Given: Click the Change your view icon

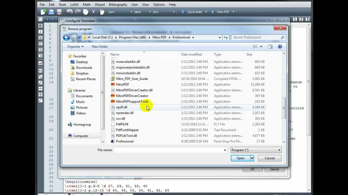Looking at the screenshot, I should pyautogui.click(x=255, y=47).
